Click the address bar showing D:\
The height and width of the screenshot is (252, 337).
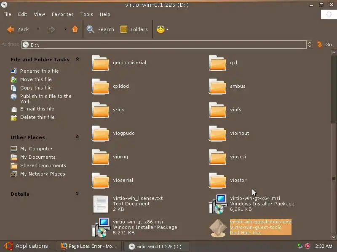tap(164, 45)
